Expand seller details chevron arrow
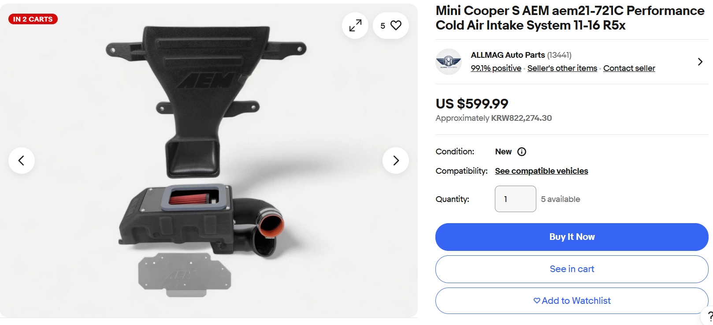The height and width of the screenshot is (325, 713). click(x=700, y=62)
